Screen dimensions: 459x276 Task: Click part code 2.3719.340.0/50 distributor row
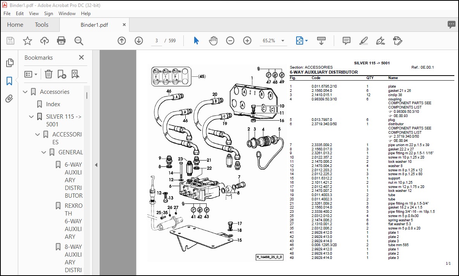[324, 124]
